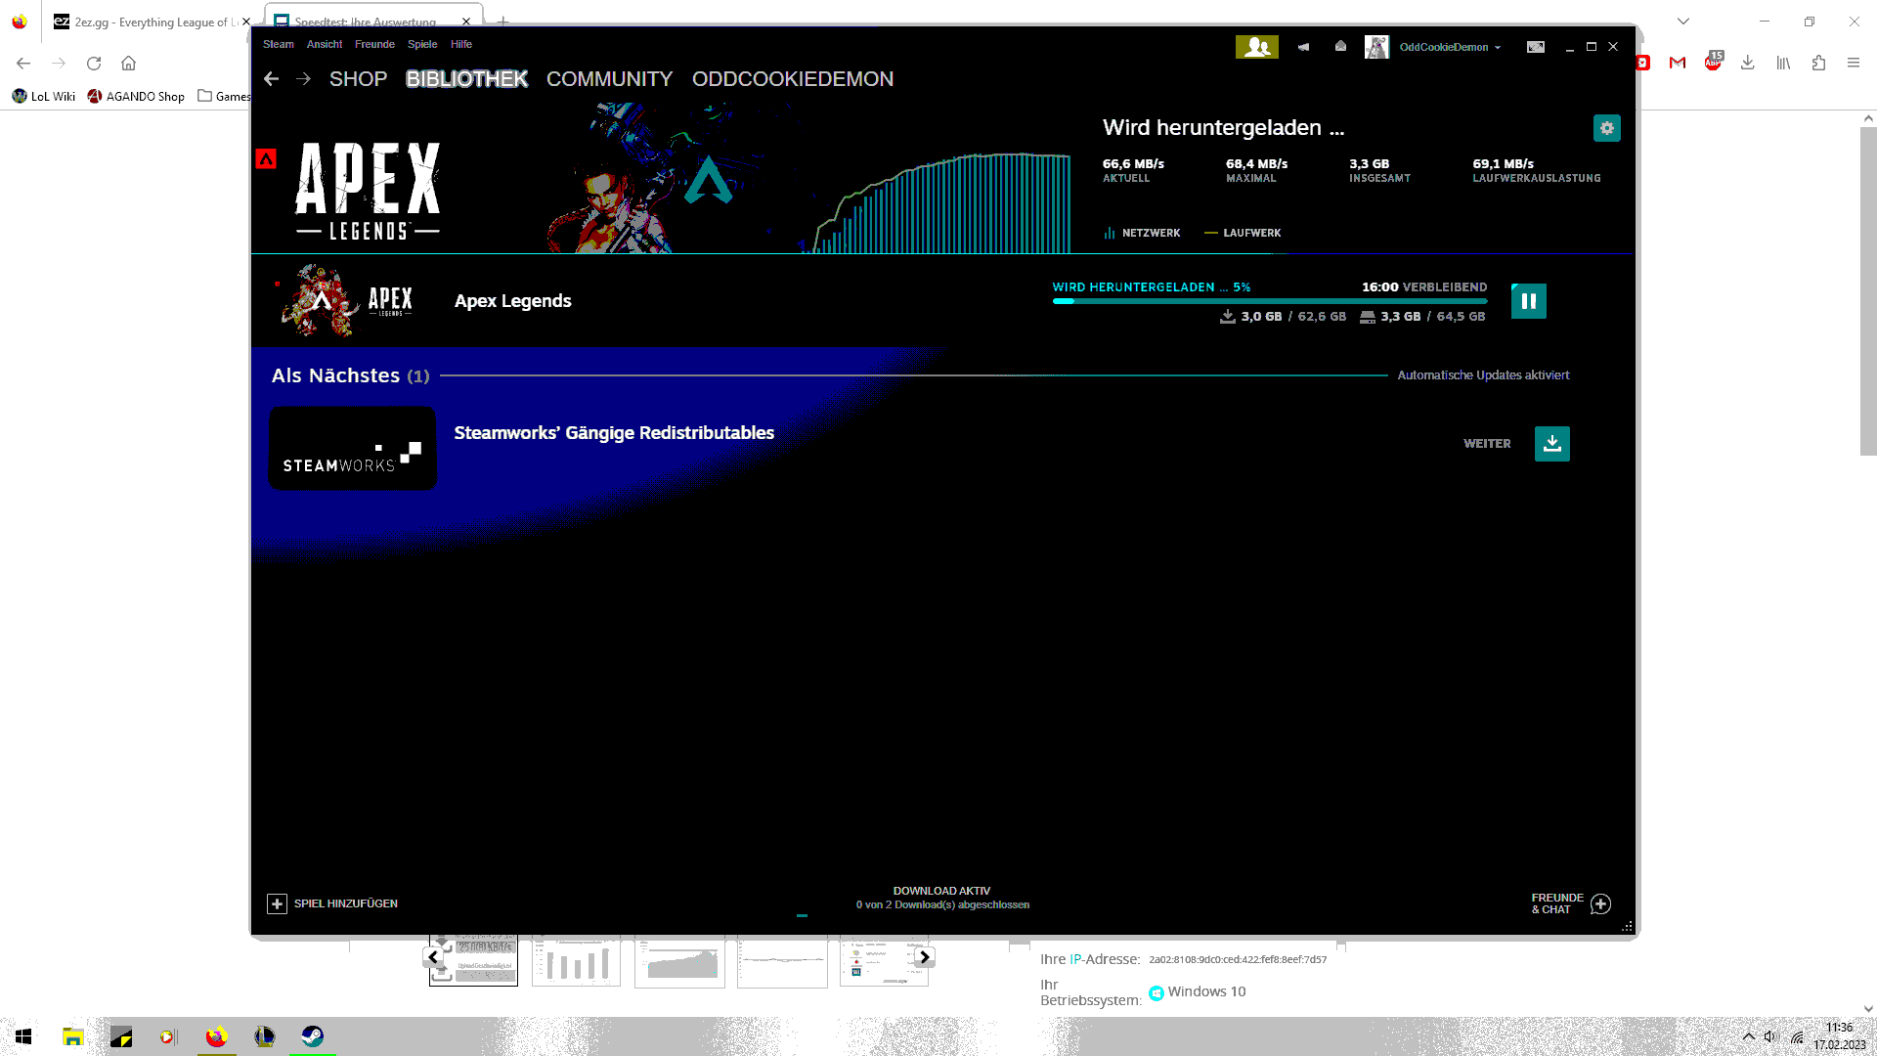Open the Hilfe menu
The image size is (1877, 1056).
point(461,44)
